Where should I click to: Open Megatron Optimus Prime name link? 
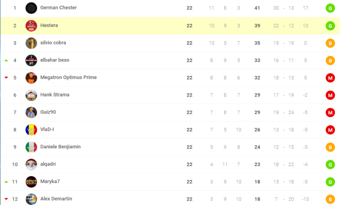click(x=68, y=77)
